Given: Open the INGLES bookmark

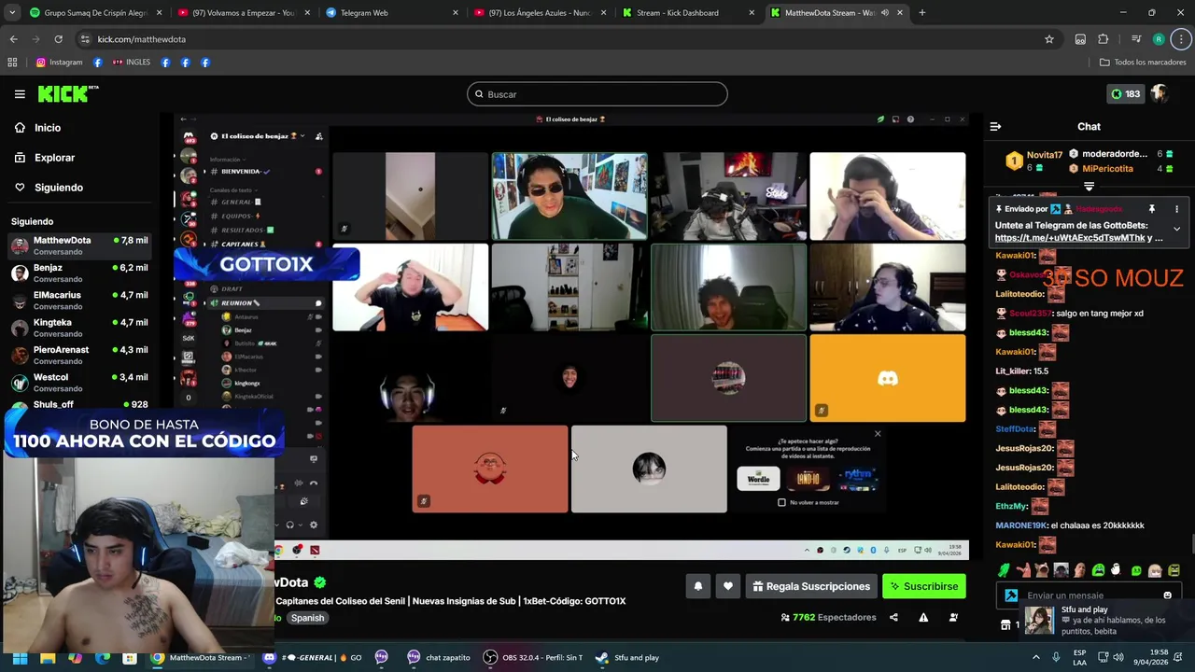Looking at the screenshot, I should click(131, 63).
